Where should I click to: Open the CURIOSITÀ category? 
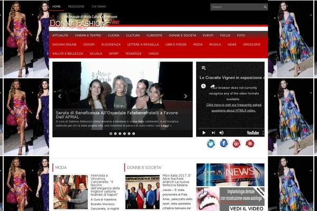pyautogui.click(x=154, y=35)
